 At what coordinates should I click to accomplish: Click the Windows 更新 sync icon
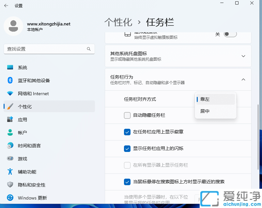pyautogui.click(x=10, y=198)
